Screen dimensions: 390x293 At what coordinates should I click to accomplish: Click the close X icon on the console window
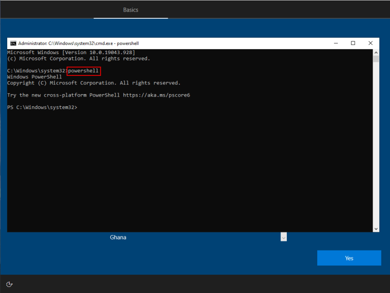click(x=370, y=43)
